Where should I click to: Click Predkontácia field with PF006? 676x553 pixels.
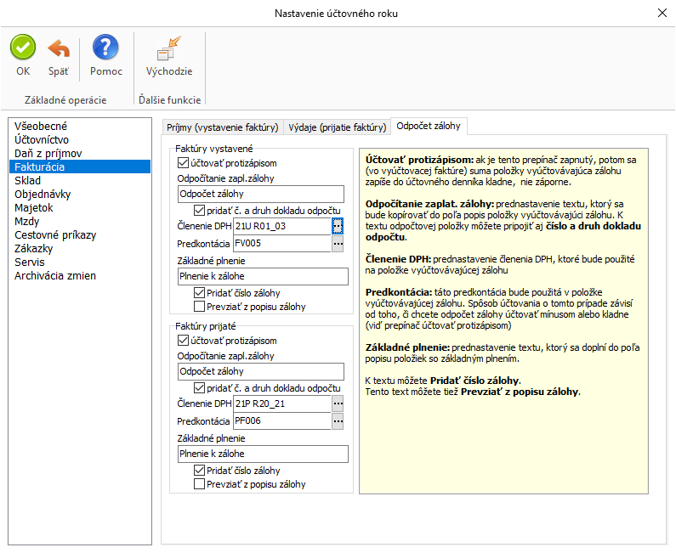[x=282, y=420]
